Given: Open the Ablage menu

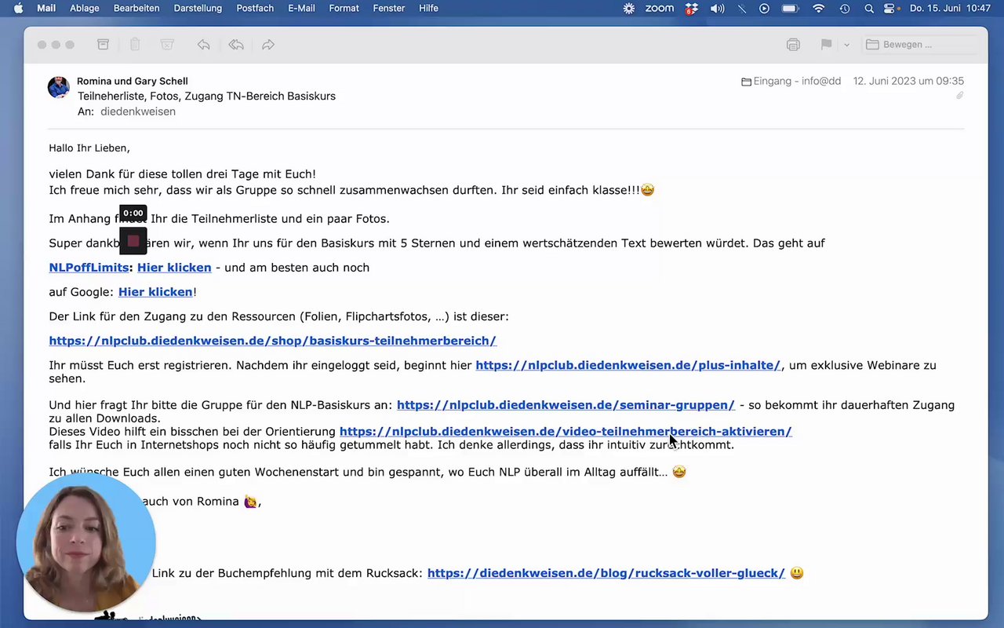Looking at the screenshot, I should pyautogui.click(x=84, y=9).
